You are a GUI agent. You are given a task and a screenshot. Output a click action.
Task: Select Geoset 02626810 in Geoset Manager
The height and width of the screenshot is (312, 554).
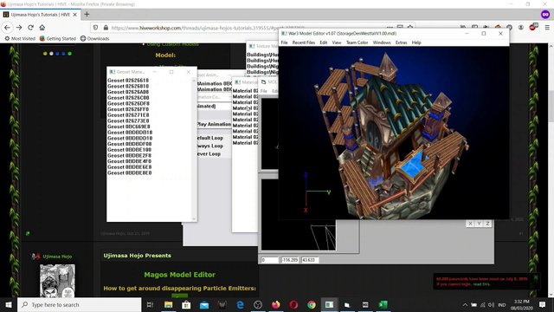(128, 86)
